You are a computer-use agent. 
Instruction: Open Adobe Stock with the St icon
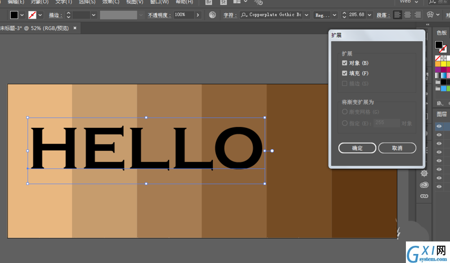223,2
